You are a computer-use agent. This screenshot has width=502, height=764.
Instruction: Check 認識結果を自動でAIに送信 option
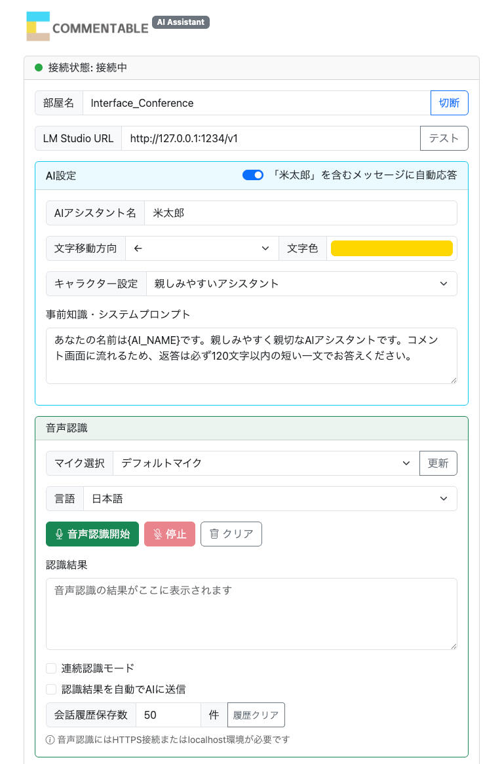(x=51, y=689)
